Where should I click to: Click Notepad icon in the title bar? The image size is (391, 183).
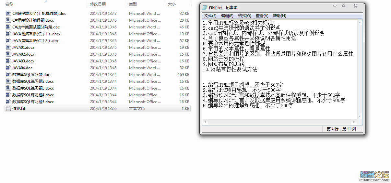(x=205, y=7)
